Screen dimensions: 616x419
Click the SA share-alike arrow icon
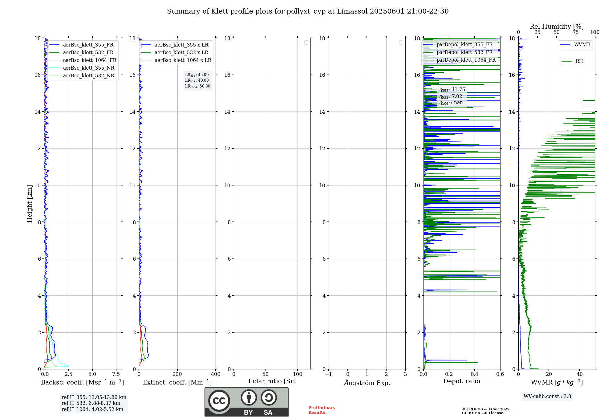[x=269, y=397]
